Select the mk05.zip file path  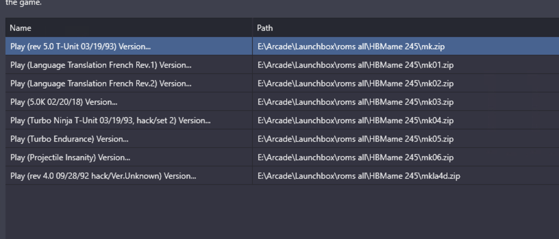coord(356,139)
